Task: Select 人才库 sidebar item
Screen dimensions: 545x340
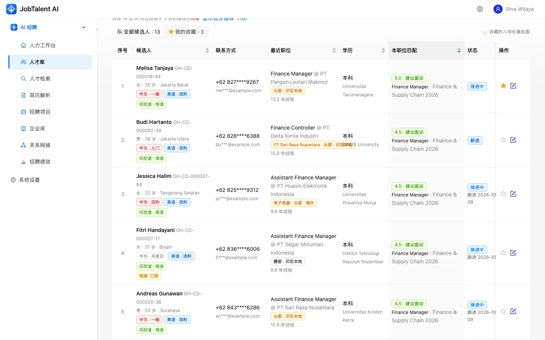Action: click(50, 62)
